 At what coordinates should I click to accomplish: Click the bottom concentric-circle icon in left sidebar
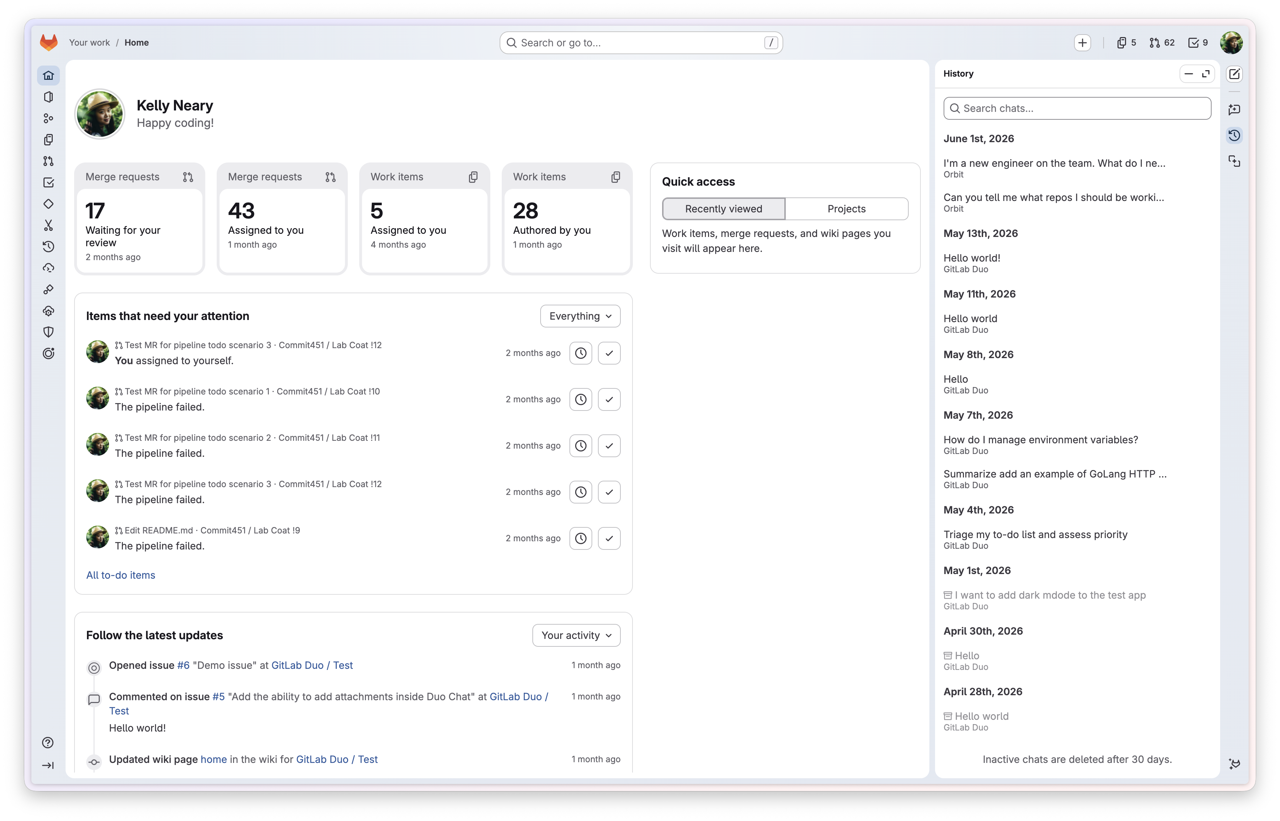tap(48, 353)
